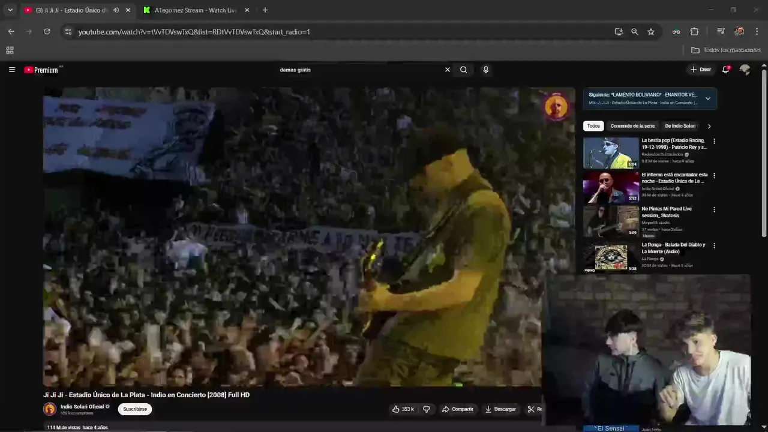The image size is (768, 432).
Task: Close the A1egomez Stream tab
Action: (247, 10)
